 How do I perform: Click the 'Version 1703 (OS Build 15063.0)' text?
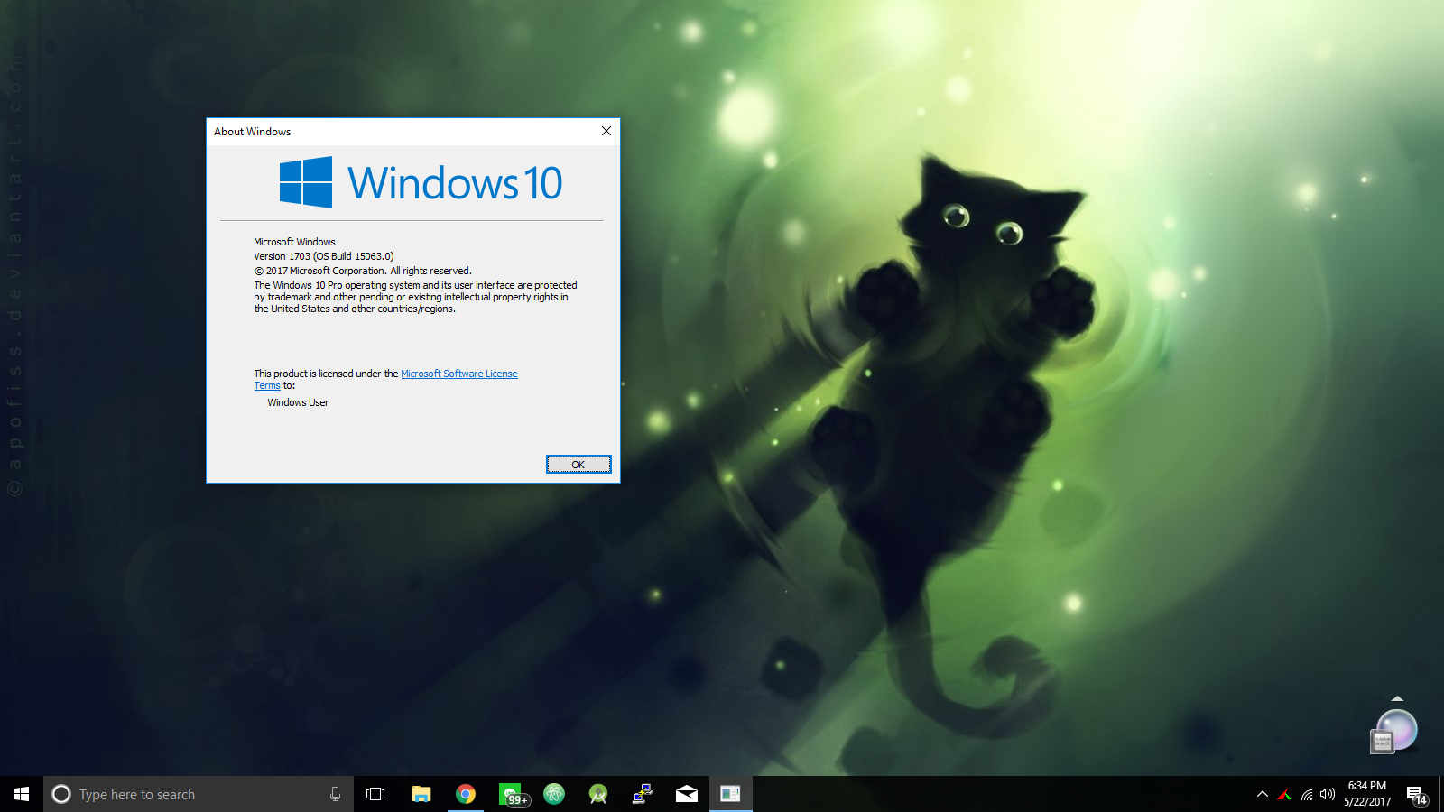[x=324, y=256]
